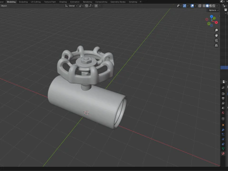
Task: Expand the sidebar with small arrow
Action: click(219, 16)
